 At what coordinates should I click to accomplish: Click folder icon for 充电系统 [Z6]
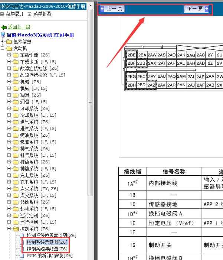(16, 175)
